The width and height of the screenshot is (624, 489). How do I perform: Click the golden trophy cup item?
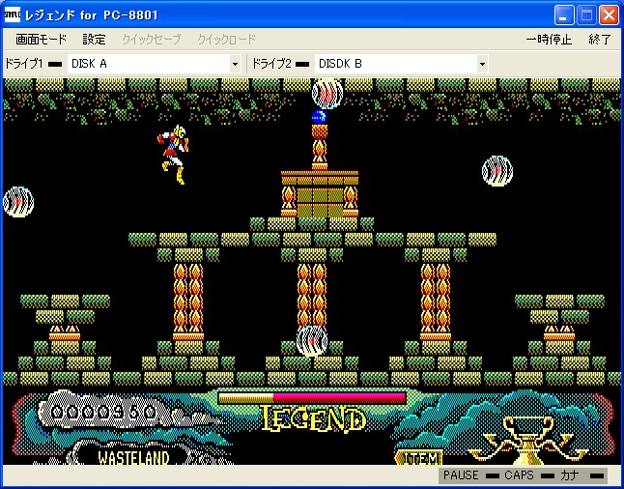point(528,441)
